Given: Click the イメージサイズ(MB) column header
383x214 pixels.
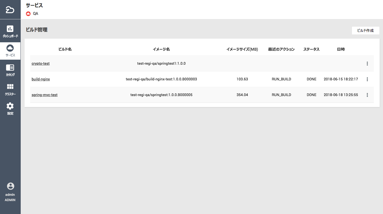Looking at the screenshot, I should coord(242,49).
